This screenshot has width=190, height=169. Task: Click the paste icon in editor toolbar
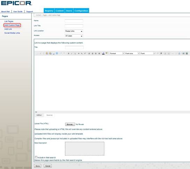click(x=47, y=53)
